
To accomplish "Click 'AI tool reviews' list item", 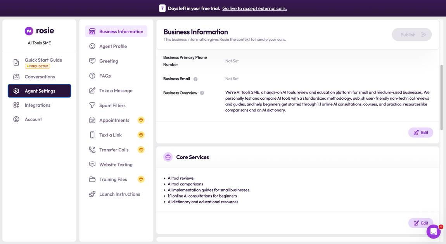I will click(x=181, y=178).
